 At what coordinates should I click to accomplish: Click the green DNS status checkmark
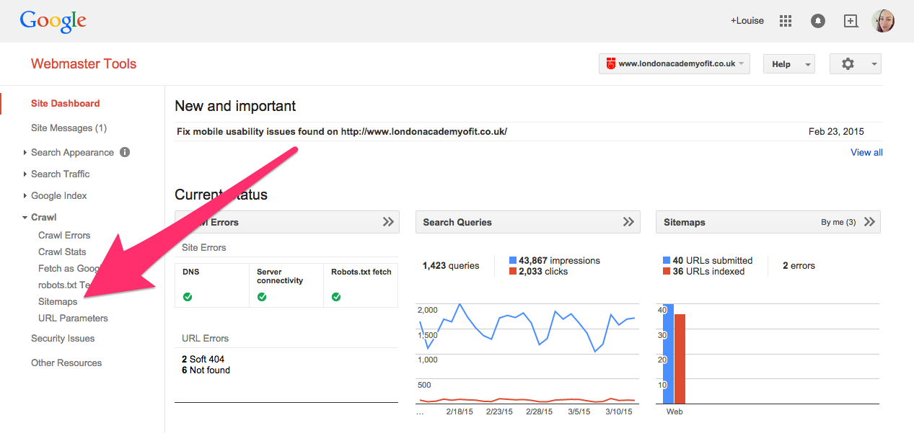tap(188, 296)
